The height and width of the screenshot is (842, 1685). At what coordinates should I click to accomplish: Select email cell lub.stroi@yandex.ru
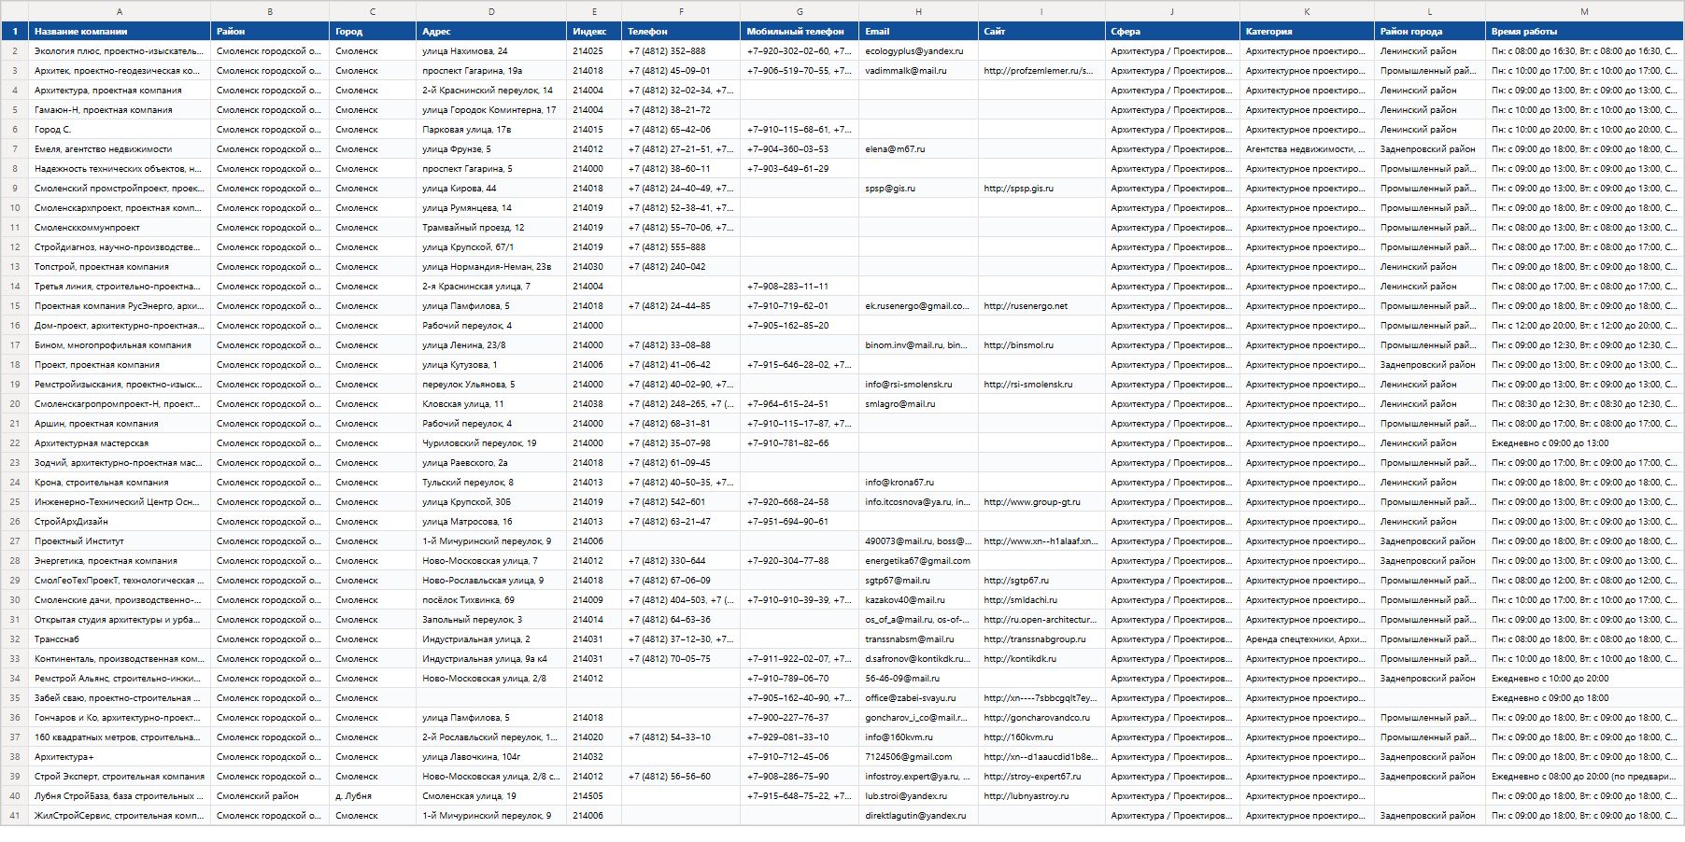(x=918, y=795)
